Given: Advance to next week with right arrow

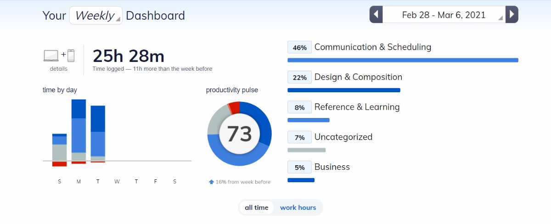Looking at the screenshot, I should coord(512,15).
